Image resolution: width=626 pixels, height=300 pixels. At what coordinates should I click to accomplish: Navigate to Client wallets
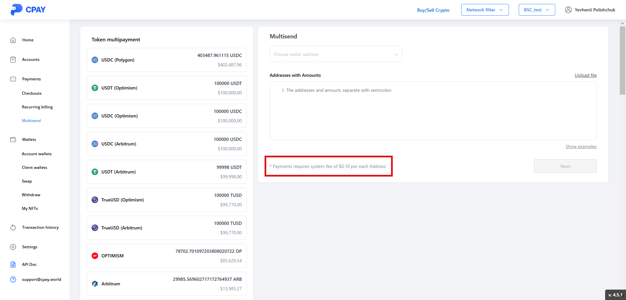pos(35,168)
